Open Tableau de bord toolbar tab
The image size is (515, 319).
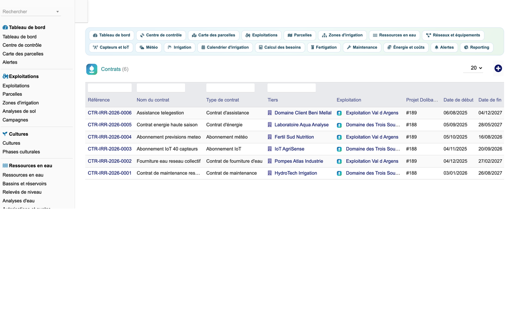[x=112, y=35]
